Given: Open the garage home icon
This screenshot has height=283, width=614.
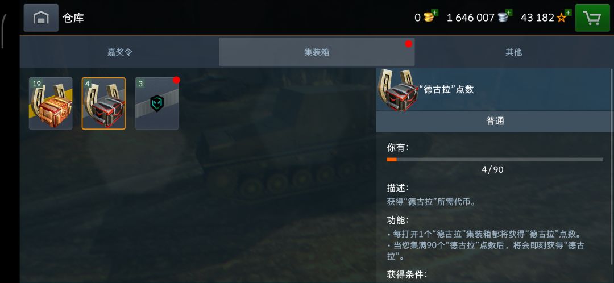Looking at the screenshot, I should [41, 18].
